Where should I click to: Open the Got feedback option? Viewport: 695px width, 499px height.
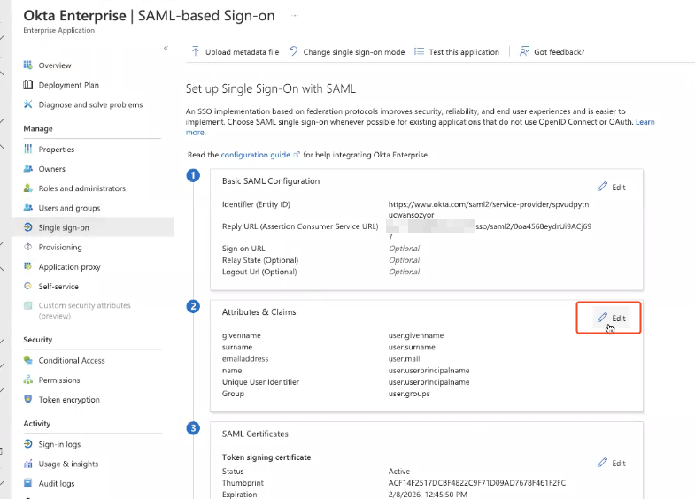[552, 52]
